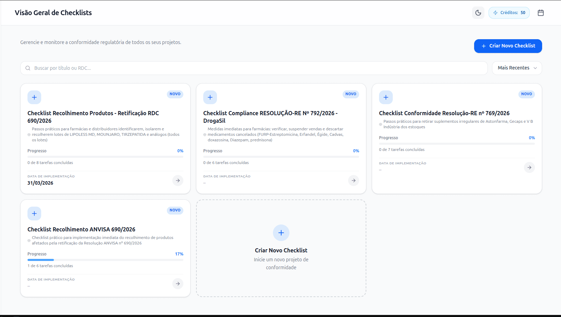
Task: Open Recolhimento ANVISA 690/2026 via arrow
Action: pyautogui.click(x=178, y=284)
